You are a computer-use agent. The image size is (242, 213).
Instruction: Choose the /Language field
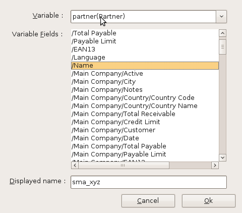(145, 58)
